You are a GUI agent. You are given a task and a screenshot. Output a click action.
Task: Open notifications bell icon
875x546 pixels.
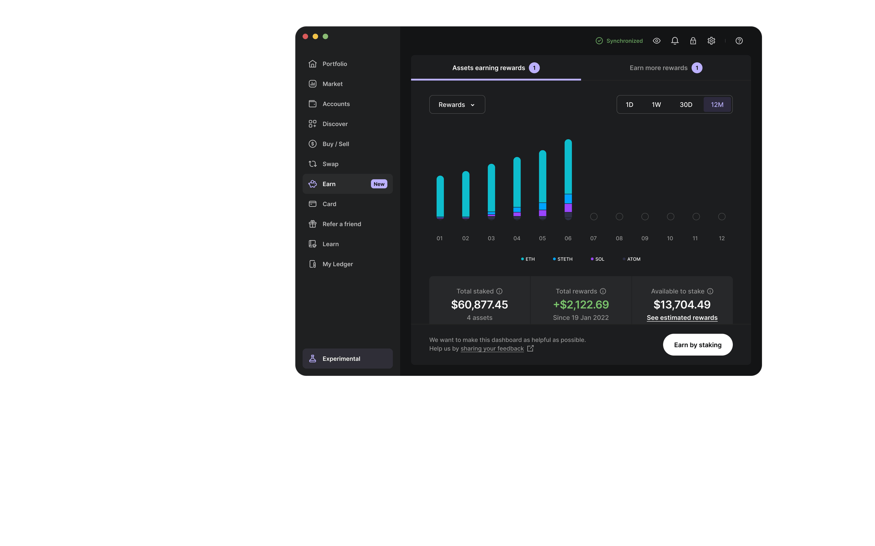pos(675,41)
